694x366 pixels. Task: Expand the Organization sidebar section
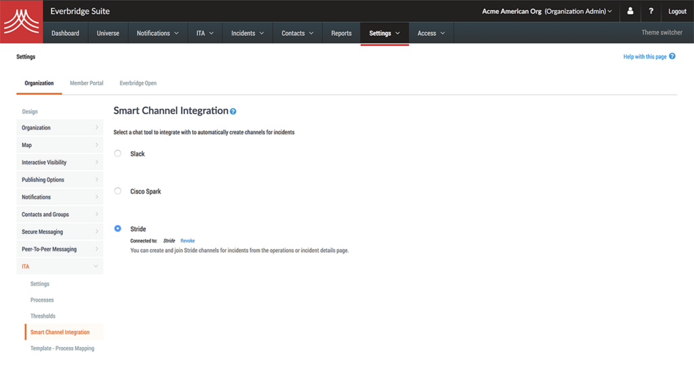[60, 127]
